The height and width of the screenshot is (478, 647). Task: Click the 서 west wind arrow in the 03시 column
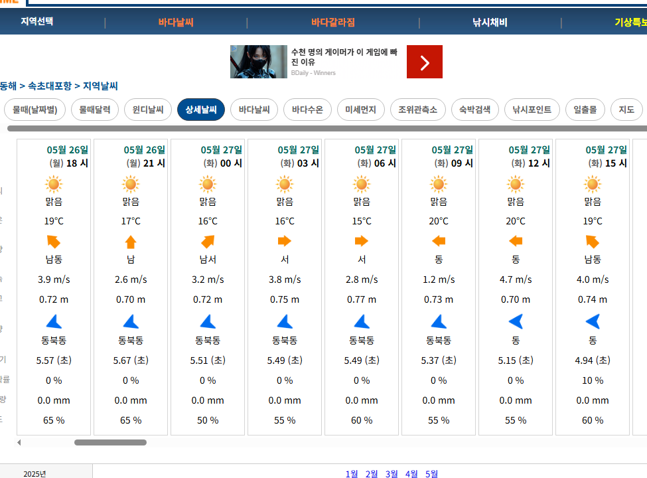tap(284, 242)
